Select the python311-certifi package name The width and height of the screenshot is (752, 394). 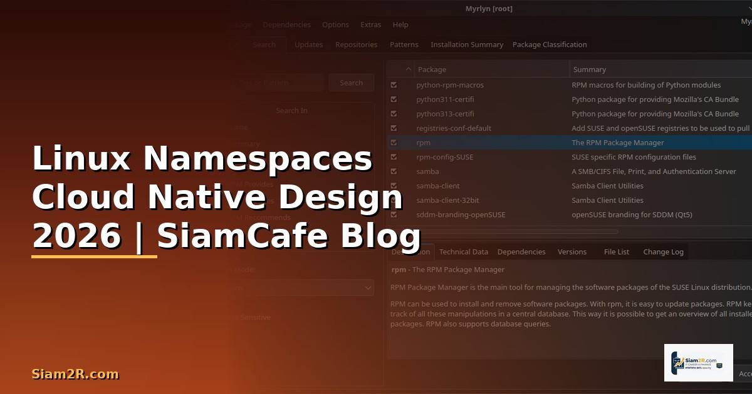[x=445, y=99]
